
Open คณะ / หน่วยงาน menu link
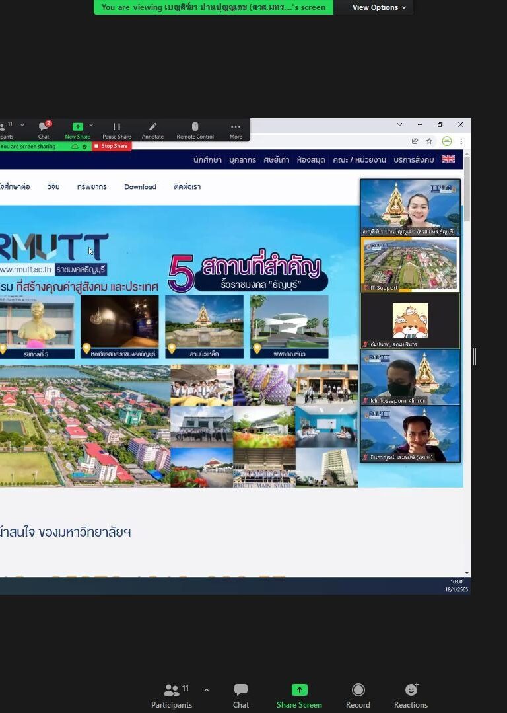click(359, 160)
